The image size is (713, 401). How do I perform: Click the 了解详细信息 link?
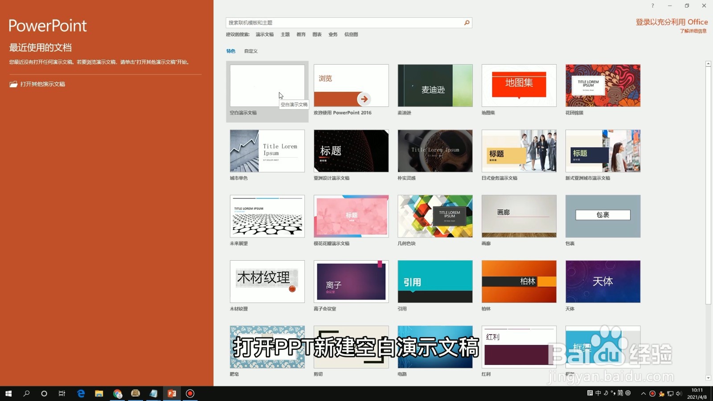pyautogui.click(x=693, y=31)
